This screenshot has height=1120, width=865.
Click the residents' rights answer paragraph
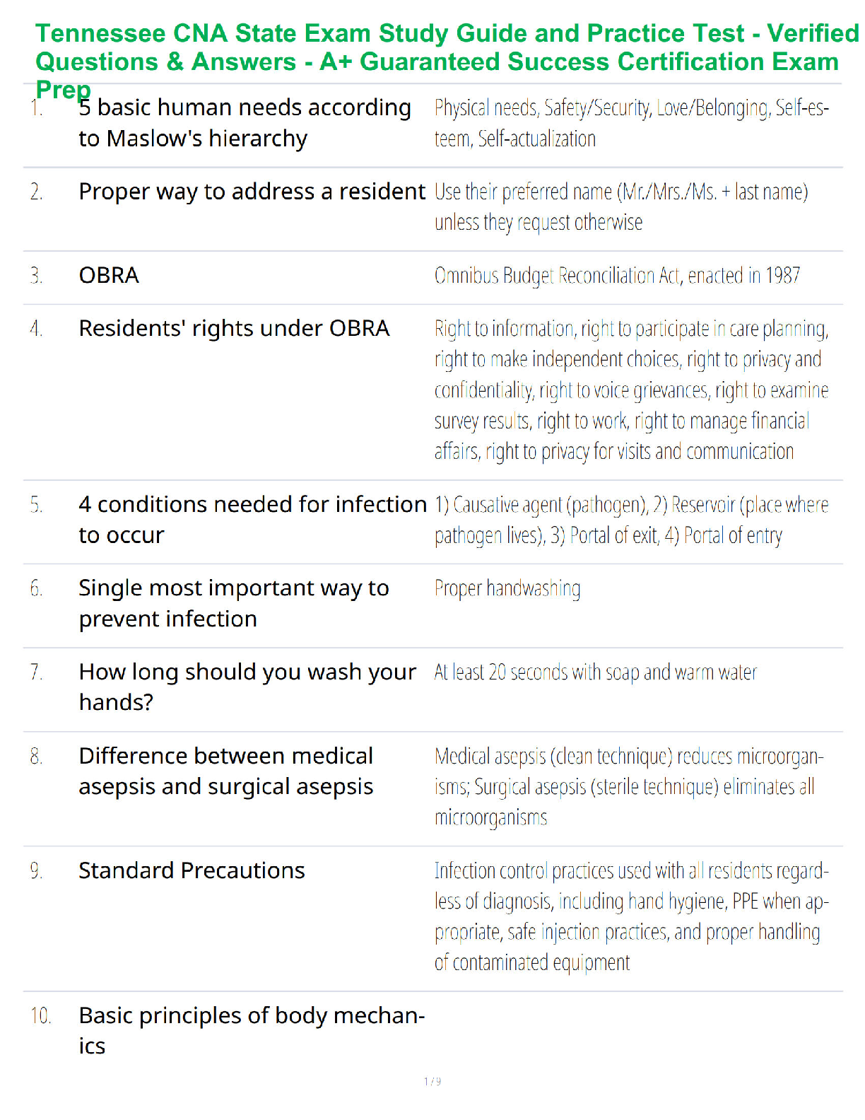632,390
